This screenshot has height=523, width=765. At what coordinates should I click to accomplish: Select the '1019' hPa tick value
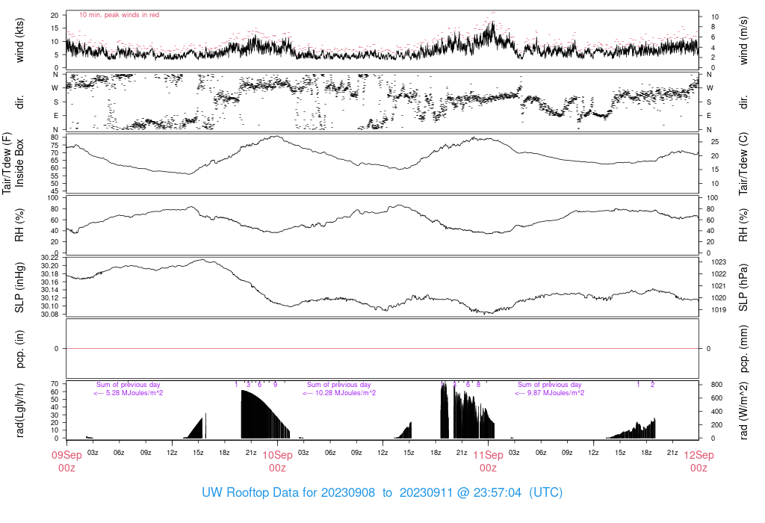coord(719,310)
